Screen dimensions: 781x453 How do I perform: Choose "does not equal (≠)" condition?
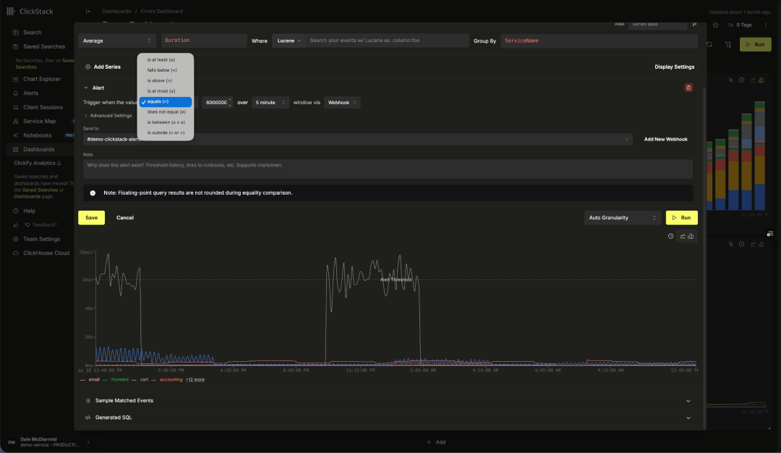click(166, 112)
